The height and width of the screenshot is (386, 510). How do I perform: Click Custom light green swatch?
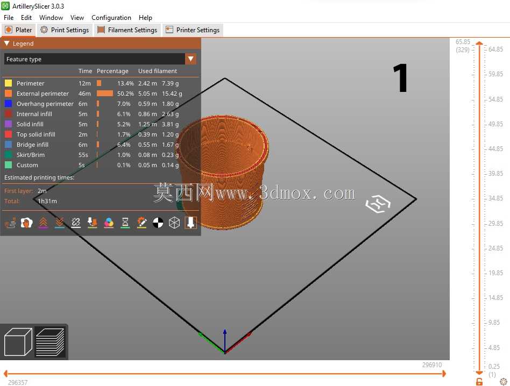point(9,165)
